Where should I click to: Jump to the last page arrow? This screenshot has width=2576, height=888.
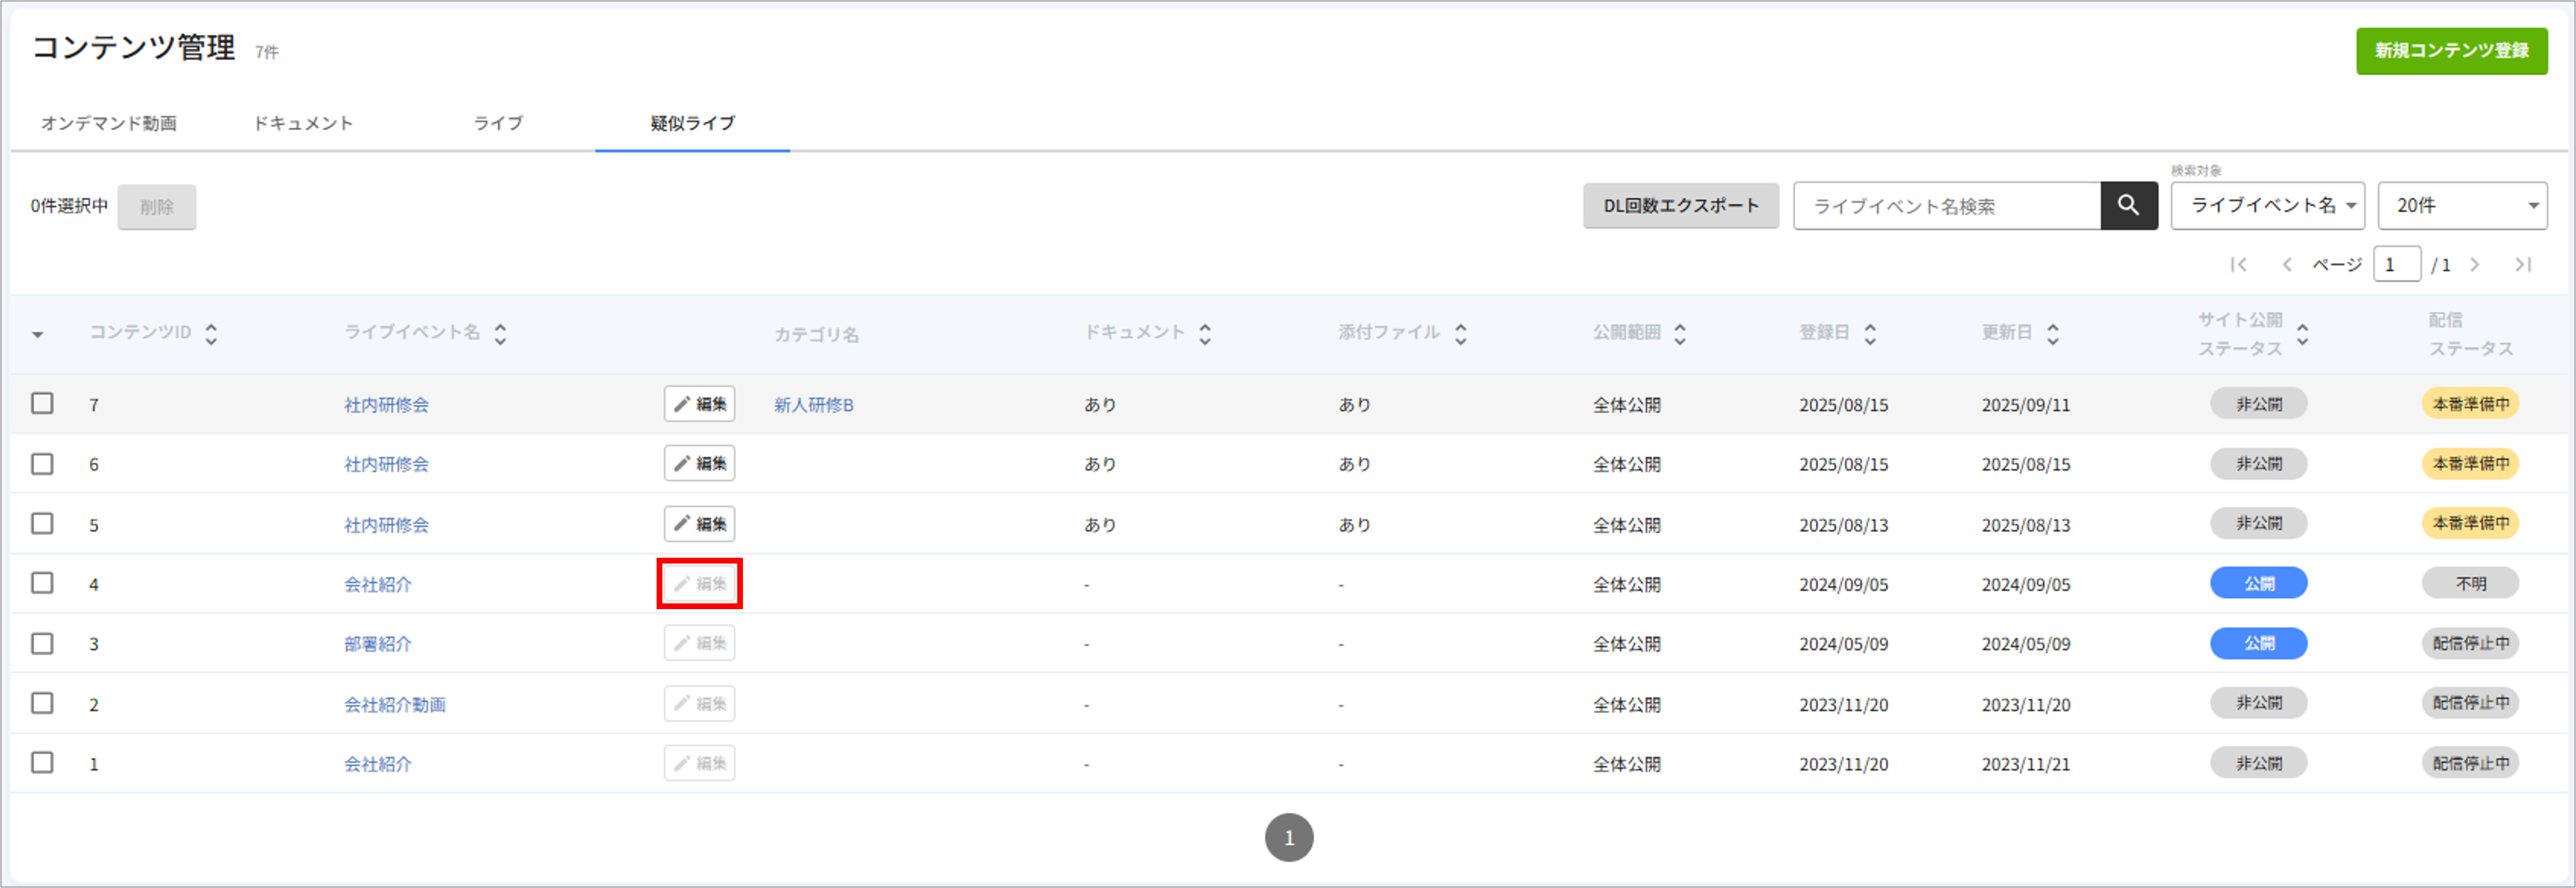[2523, 265]
